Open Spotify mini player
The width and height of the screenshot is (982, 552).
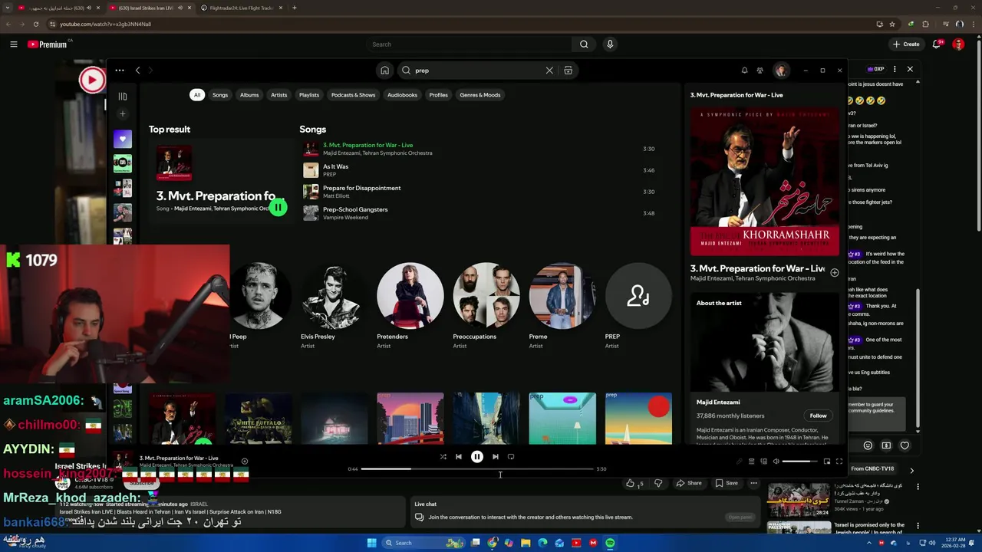(826, 462)
